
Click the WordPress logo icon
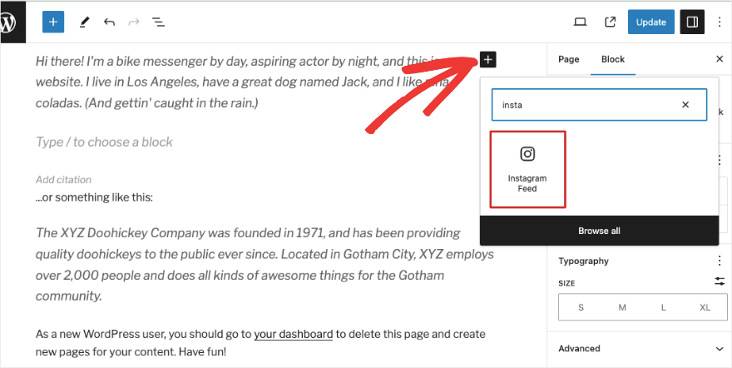click(8, 22)
